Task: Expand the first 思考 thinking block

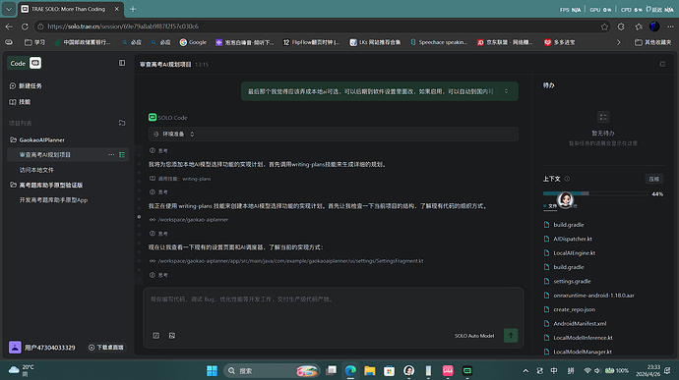Action: [158, 150]
